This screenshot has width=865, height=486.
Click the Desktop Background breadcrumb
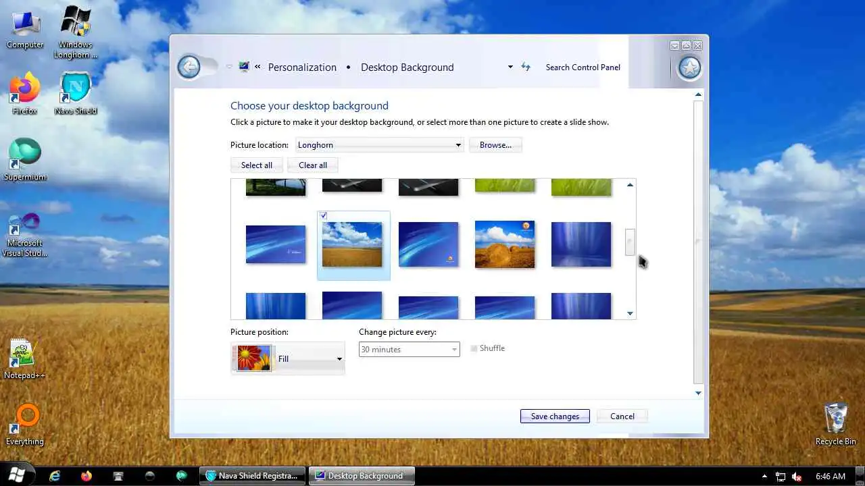pos(407,67)
